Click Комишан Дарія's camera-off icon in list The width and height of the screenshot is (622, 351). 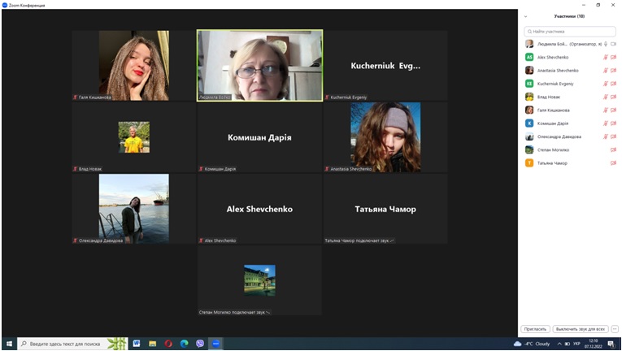[613, 123]
